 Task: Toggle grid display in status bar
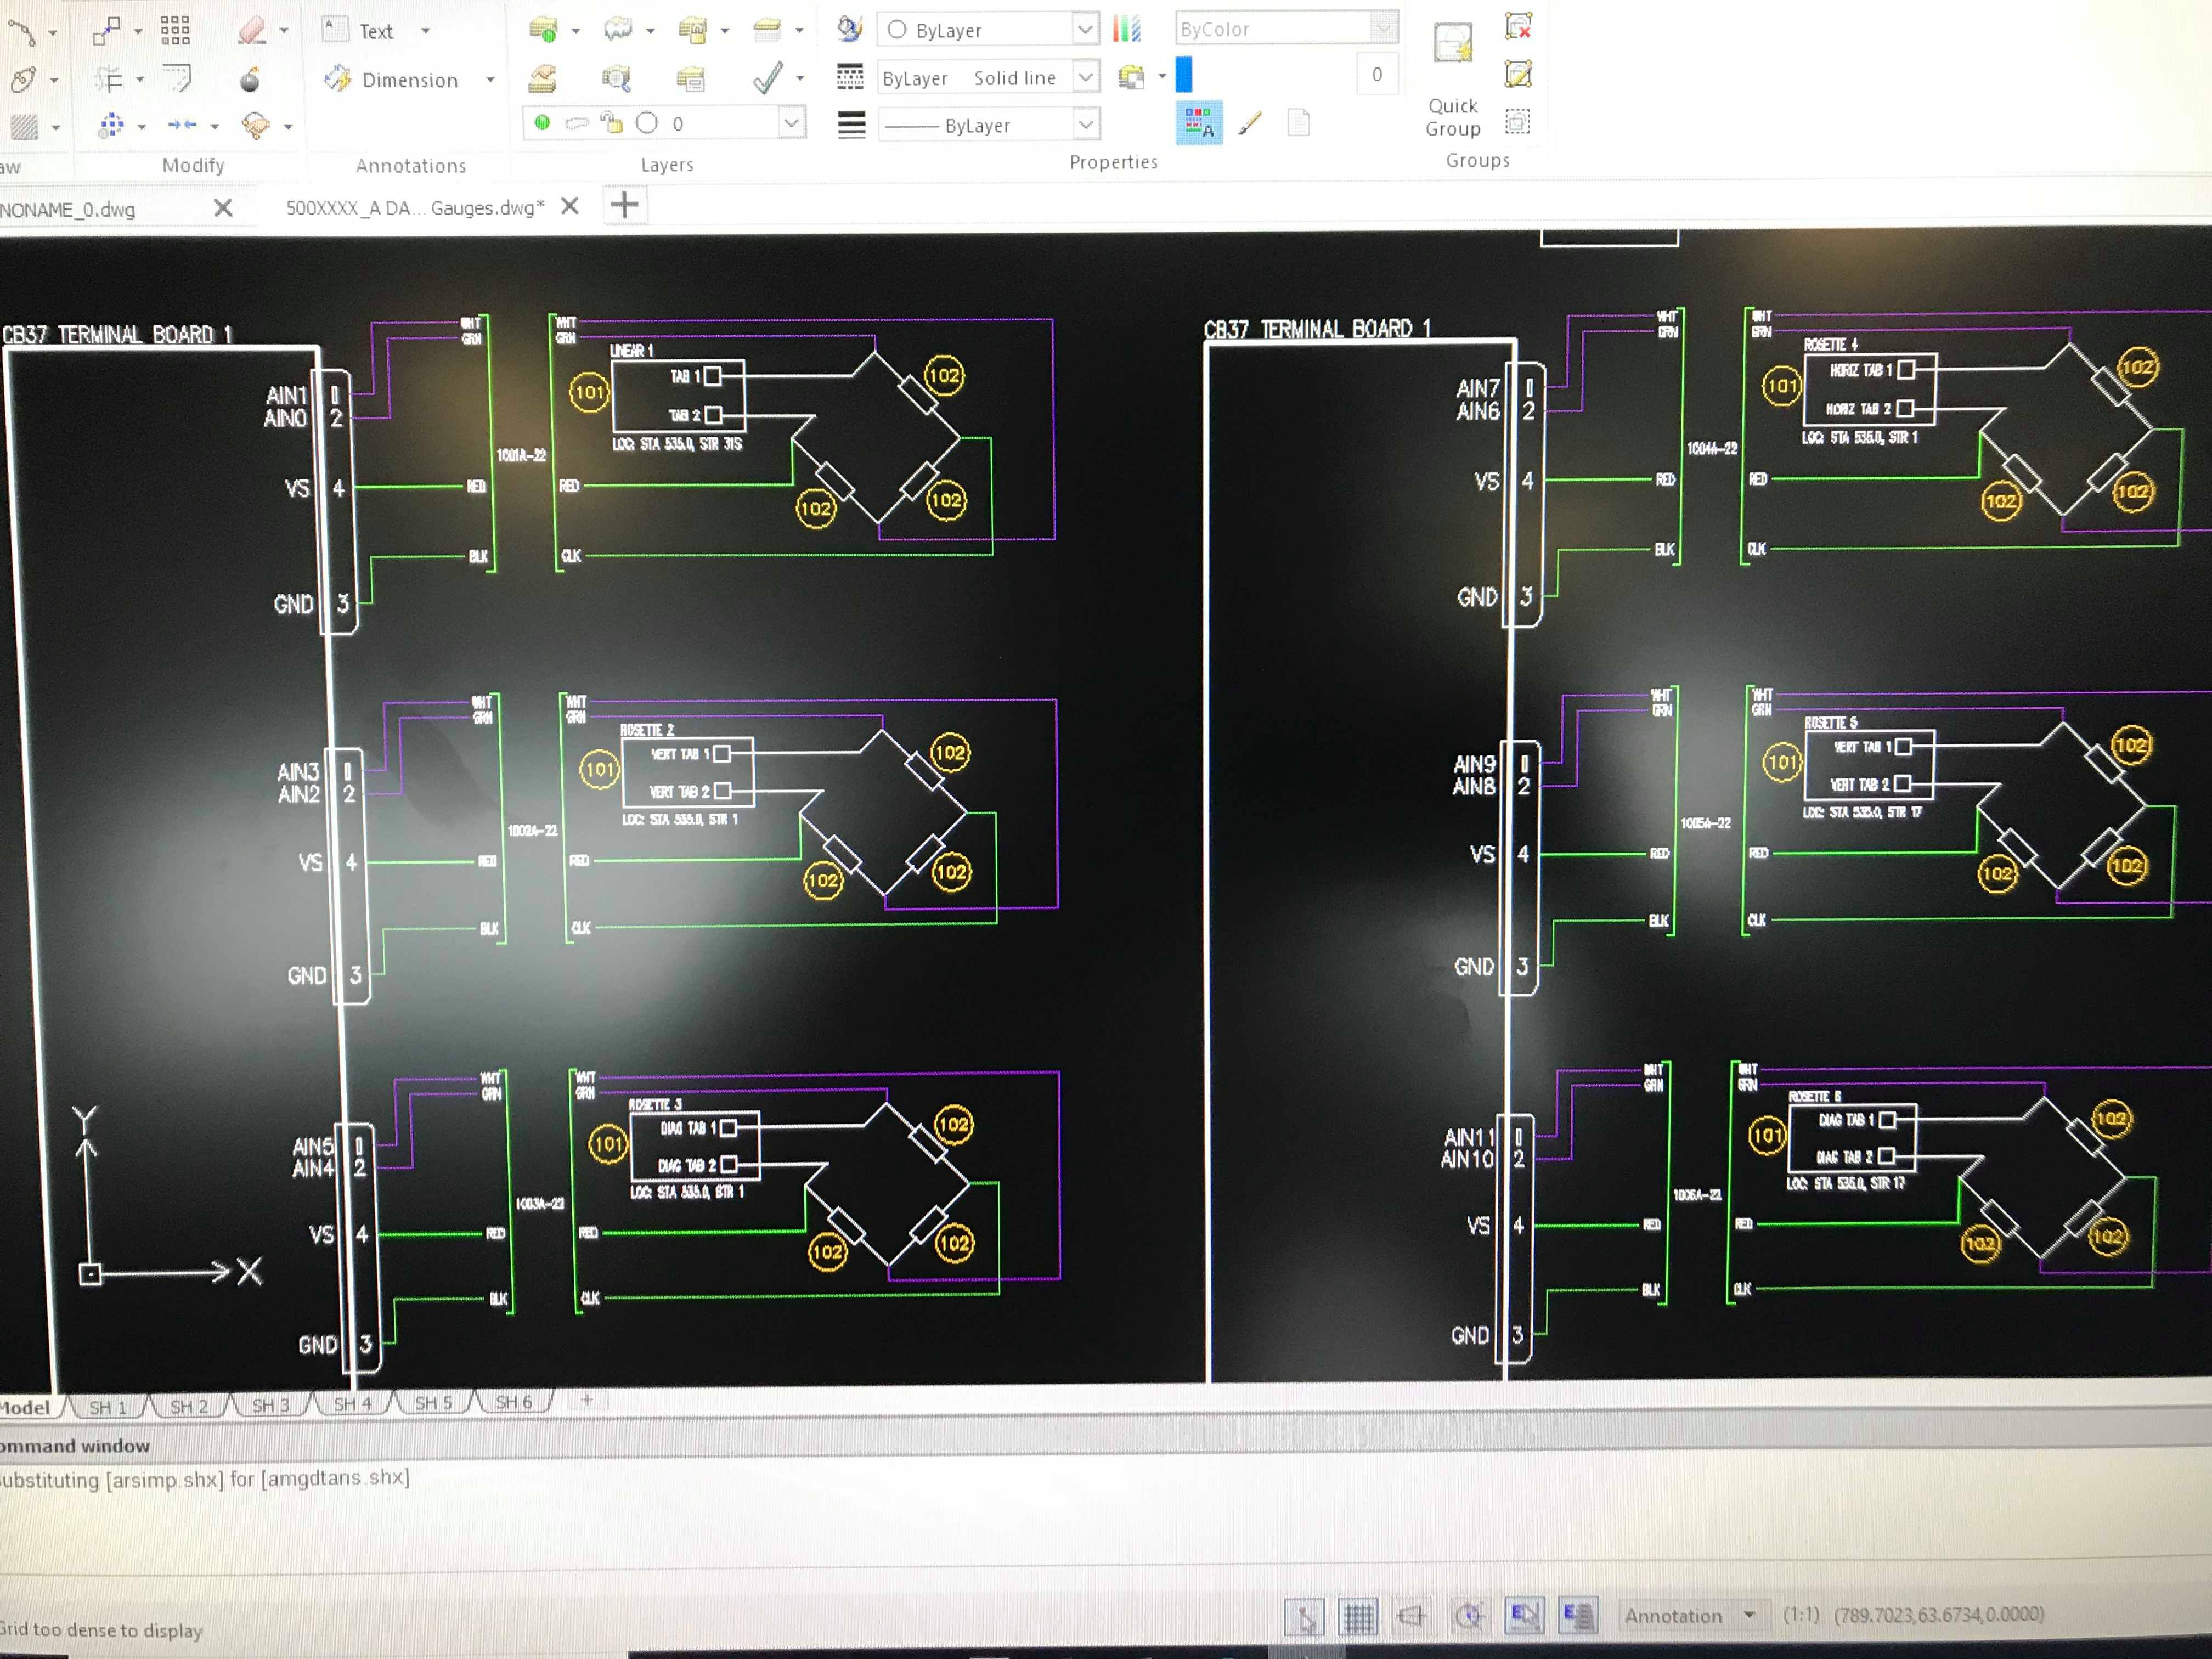pos(1358,1616)
